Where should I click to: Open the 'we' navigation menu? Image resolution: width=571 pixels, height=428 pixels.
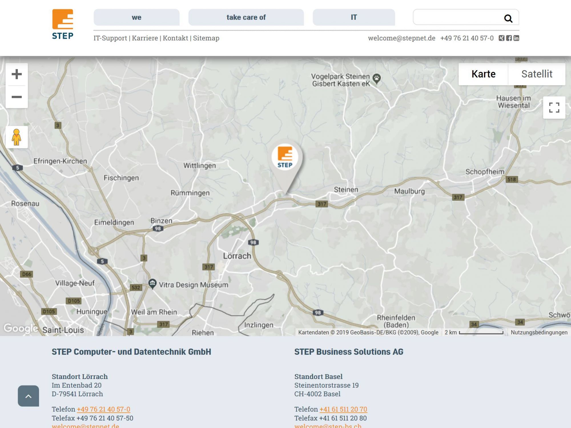tap(136, 17)
